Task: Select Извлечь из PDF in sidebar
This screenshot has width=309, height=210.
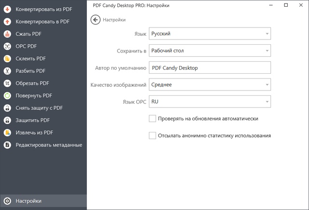Action: click(x=34, y=132)
